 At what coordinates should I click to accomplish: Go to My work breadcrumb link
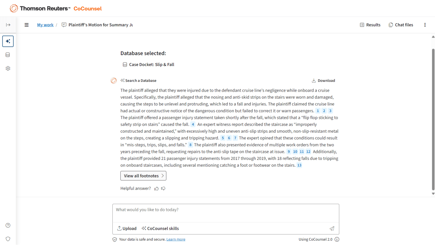coord(45,25)
